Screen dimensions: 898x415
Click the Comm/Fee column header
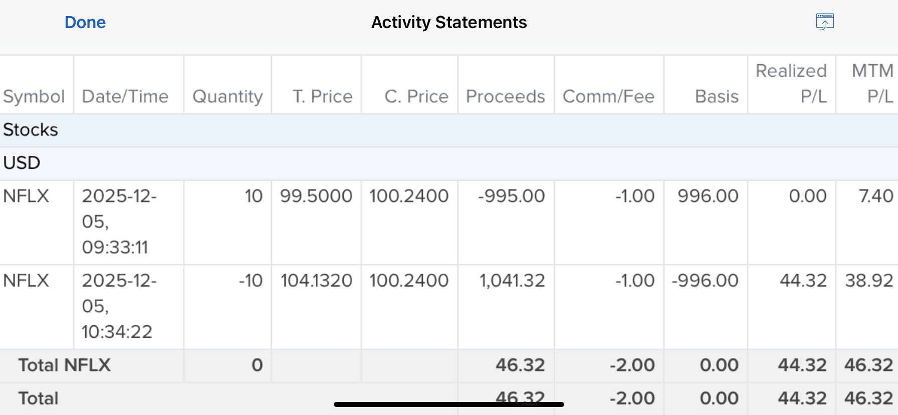[608, 96]
